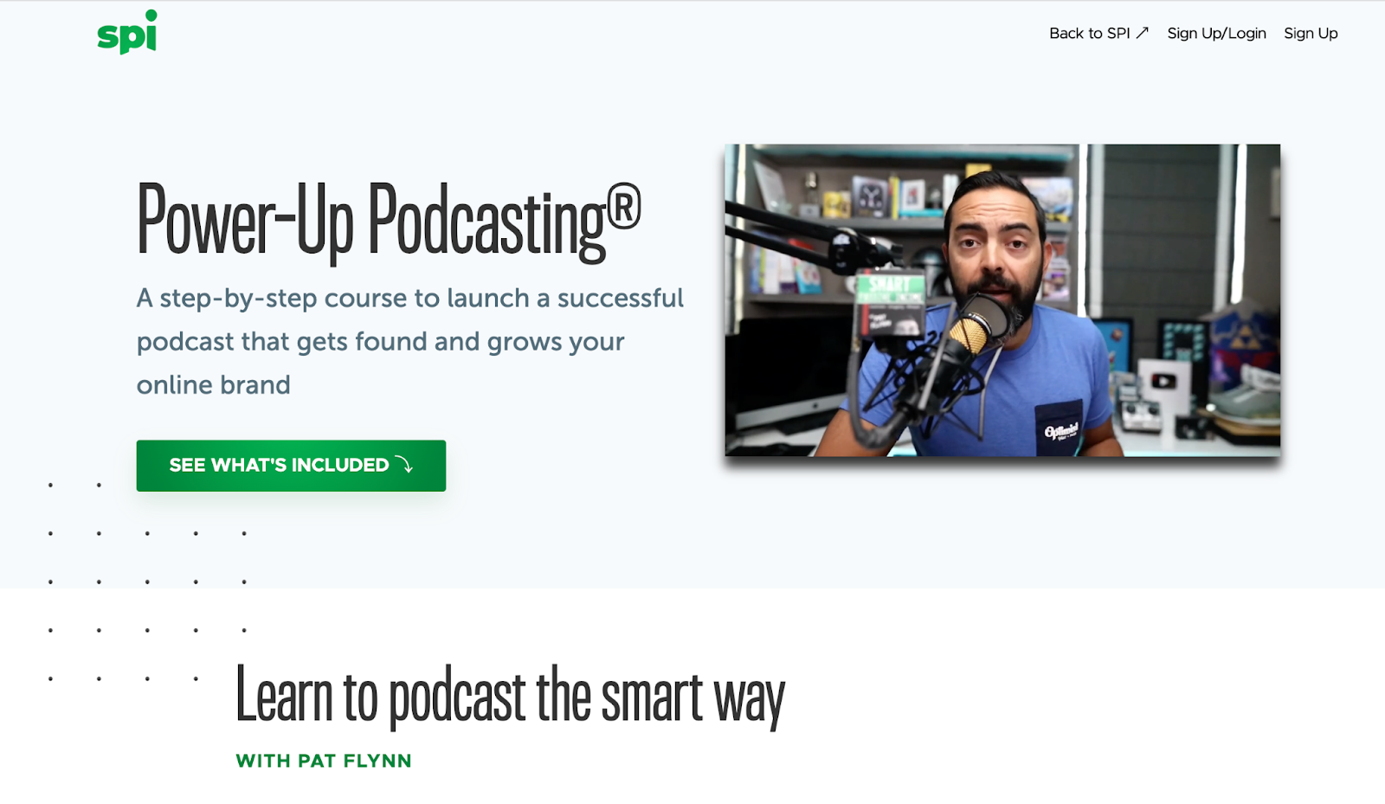Click the spi logo
The height and width of the screenshot is (804, 1385).
coord(126,33)
